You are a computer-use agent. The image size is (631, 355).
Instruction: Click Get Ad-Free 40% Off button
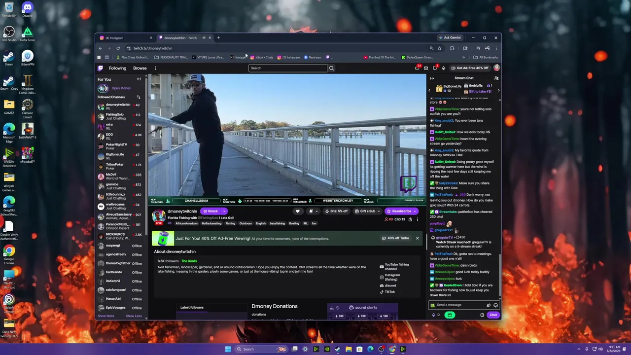[470, 68]
